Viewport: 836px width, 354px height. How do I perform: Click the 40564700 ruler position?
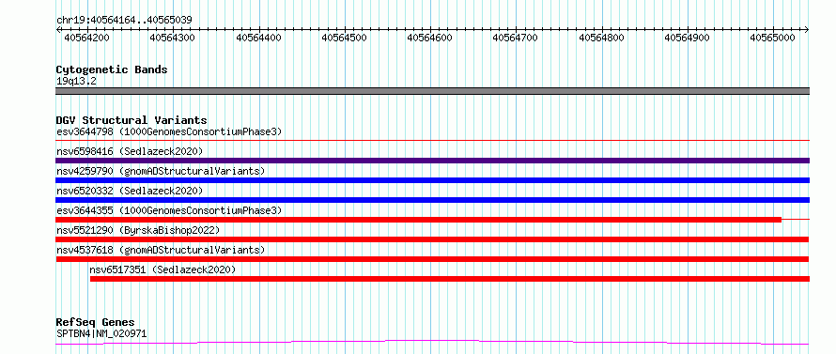(x=515, y=38)
